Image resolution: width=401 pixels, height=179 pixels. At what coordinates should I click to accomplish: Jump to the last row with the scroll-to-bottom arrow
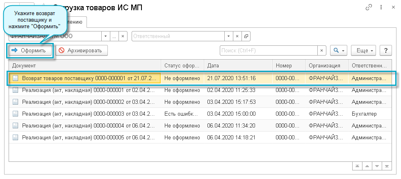[x=386, y=166]
